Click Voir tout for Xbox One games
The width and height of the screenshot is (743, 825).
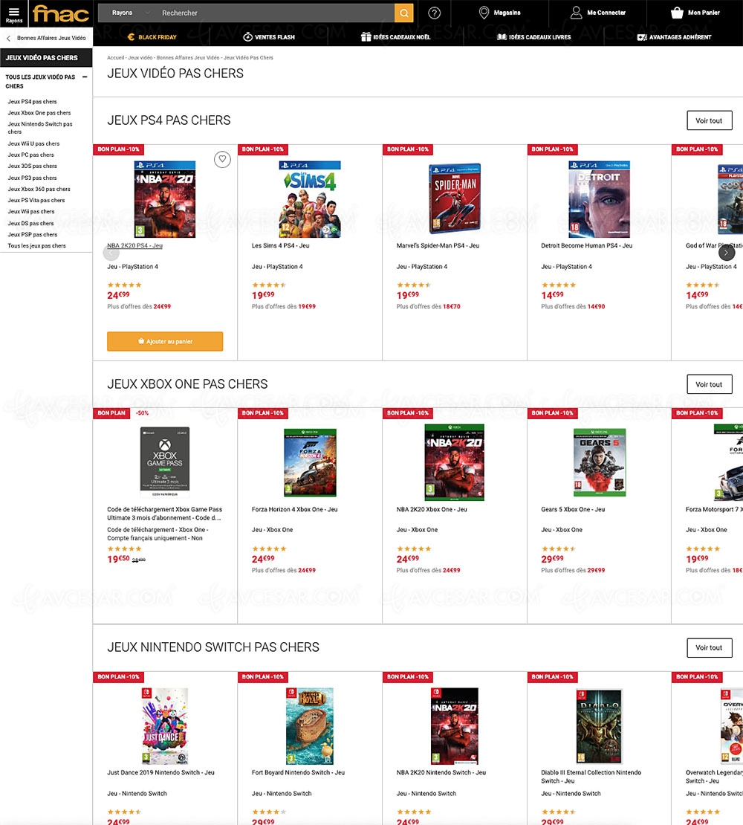[x=709, y=384]
